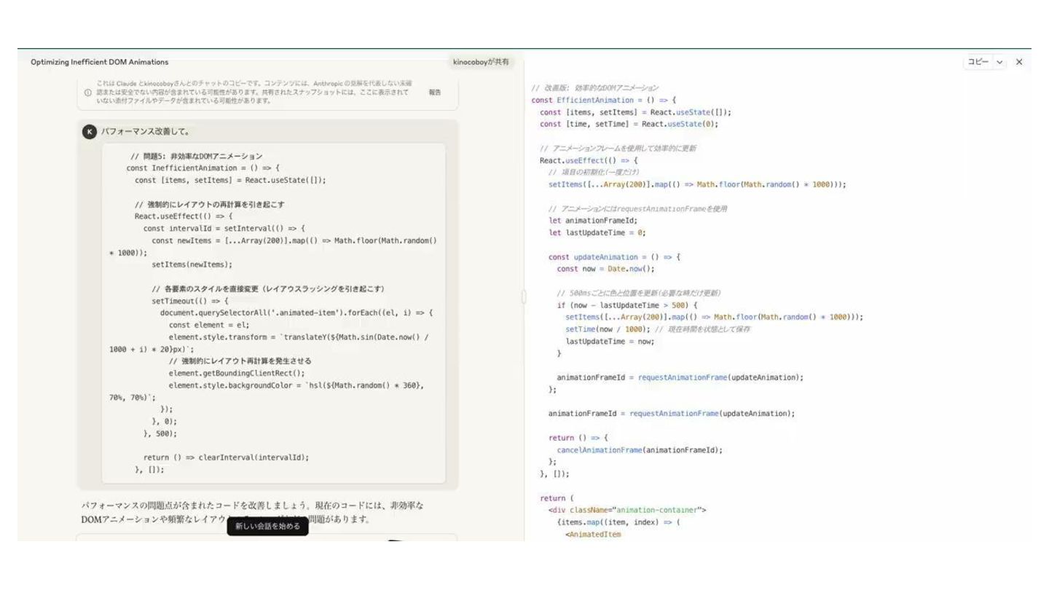Click the Optimizing Inefficient DOM Animations title
Image resolution: width=1049 pixels, height=590 pixels.
pyautogui.click(x=99, y=63)
